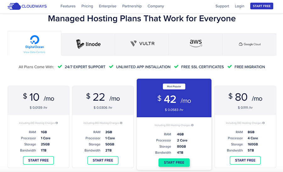Click START FREE on $80 plan

245,160
